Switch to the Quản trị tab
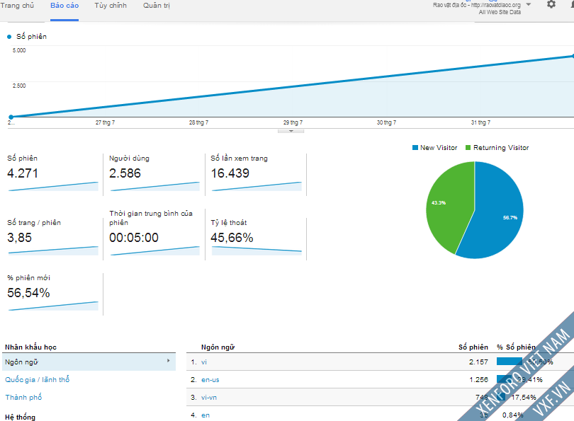The height and width of the screenshot is (421, 574). coord(157,6)
